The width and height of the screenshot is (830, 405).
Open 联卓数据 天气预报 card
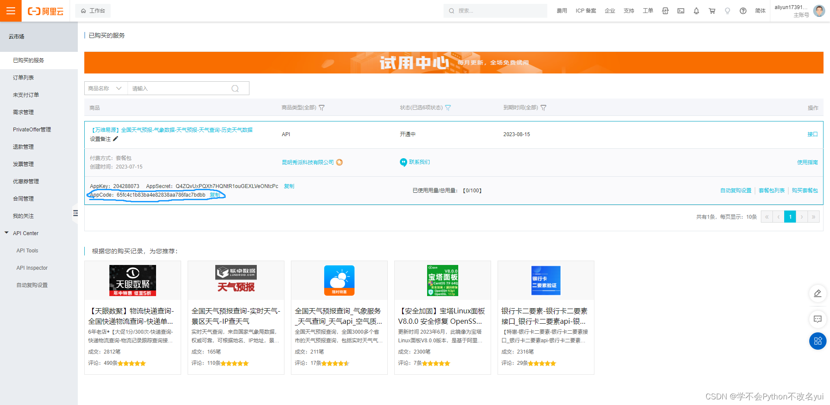click(236, 318)
